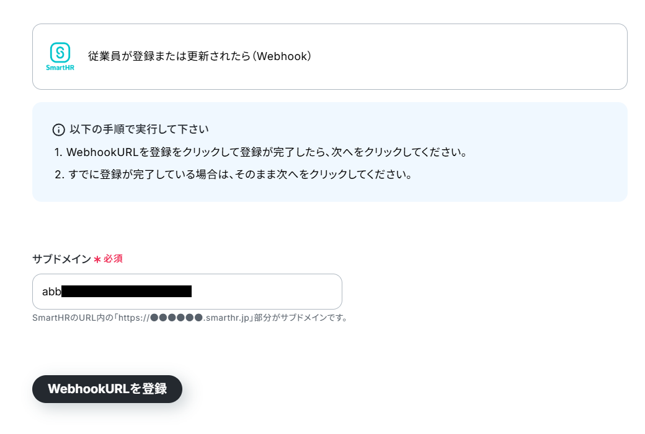Click the WebhookURLを登録 button
This screenshot has width=645, height=434.
click(x=107, y=389)
